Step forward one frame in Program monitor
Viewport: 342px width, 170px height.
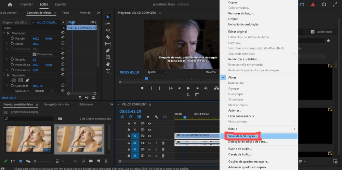click(197, 88)
